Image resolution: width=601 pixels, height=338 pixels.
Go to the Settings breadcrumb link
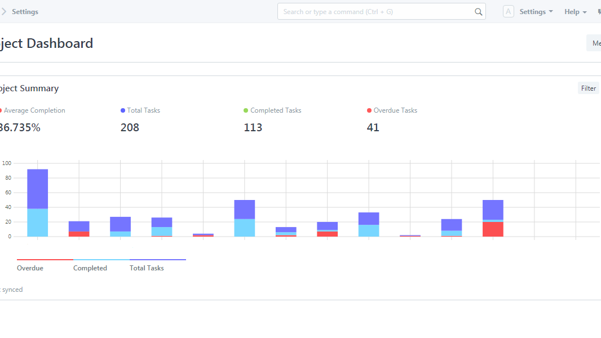(25, 12)
